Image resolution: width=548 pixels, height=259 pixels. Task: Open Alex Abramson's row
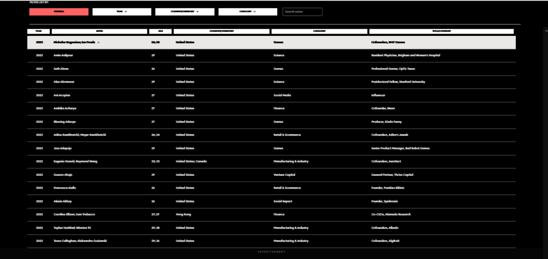tap(64, 82)
